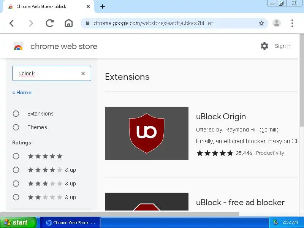Click the horizontal scrollbar thumb

pyautogui.click(x=120, y=214)
